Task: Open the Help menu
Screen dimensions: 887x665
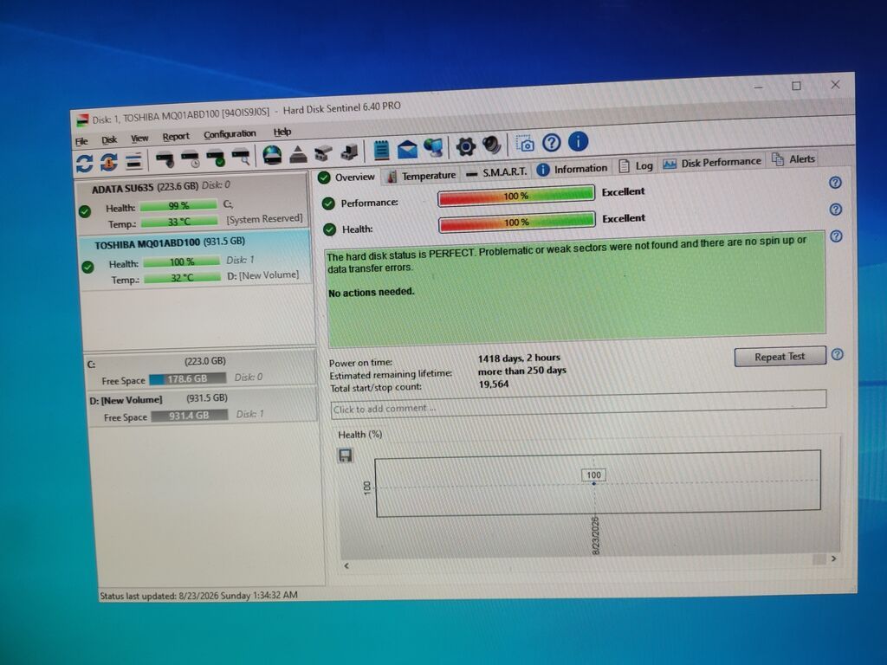Action: [x=282, y=132]
